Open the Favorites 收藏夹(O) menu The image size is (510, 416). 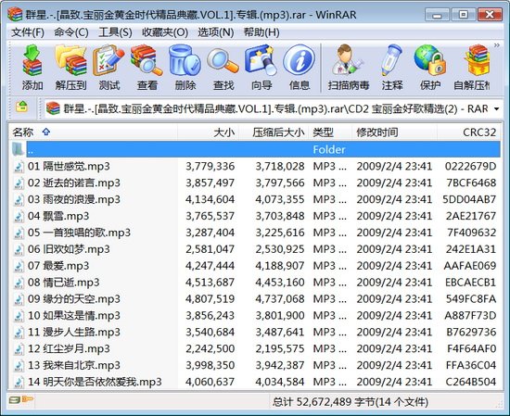(165, 32)
